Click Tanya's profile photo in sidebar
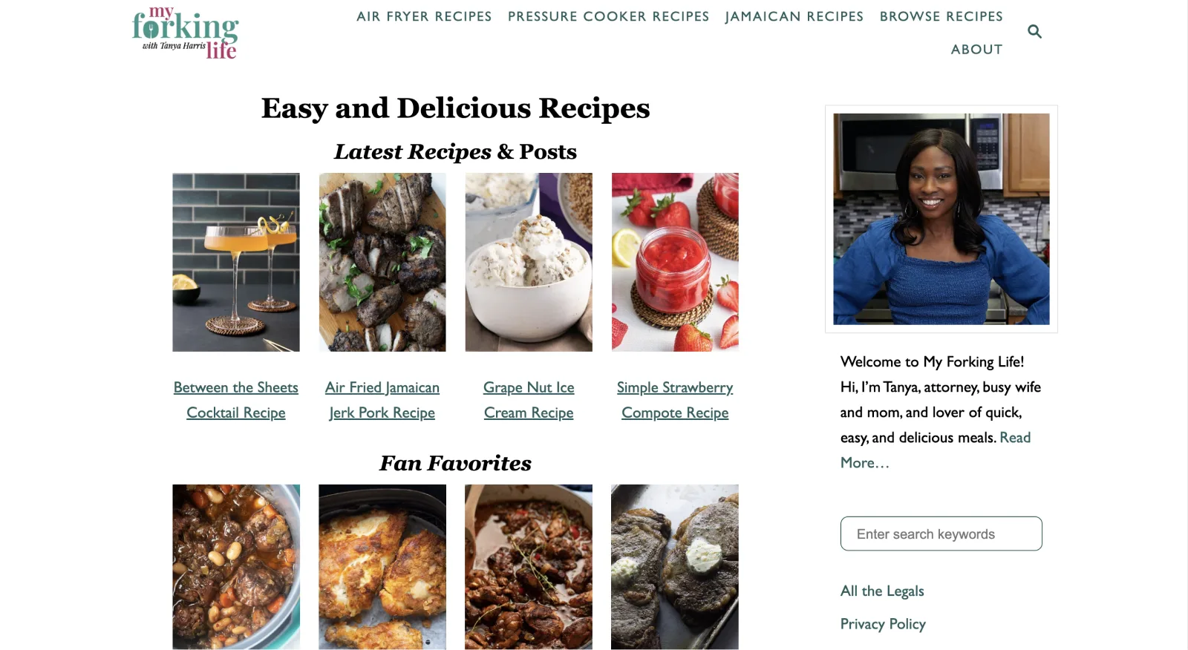The height and width of the screenshot is (650, 1188). [941, 219]
